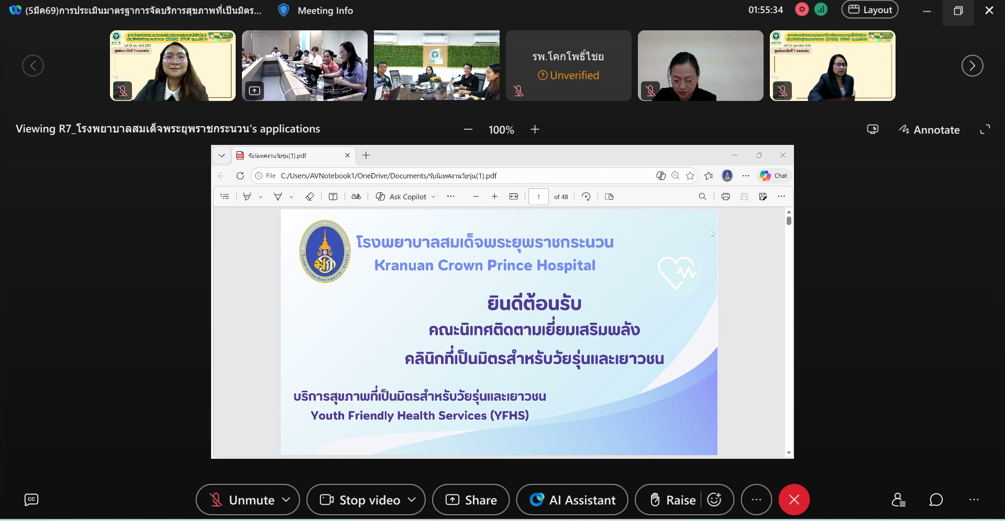1005x521 pixels.
Task: Stop video camera
Action: (x=360, y=500)
